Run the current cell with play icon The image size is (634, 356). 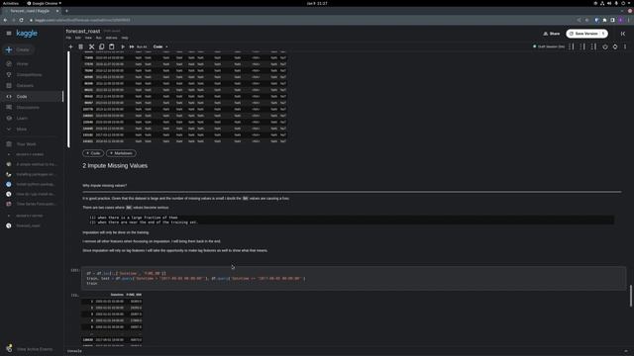tap(123, 46)
